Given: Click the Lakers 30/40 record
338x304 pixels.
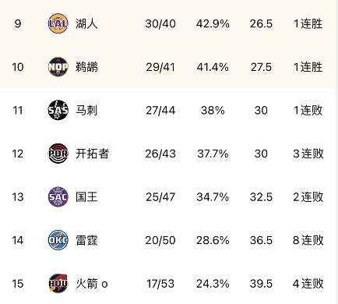Looking at the screenshot, I should pyautogui.click(x=160, y=24).
